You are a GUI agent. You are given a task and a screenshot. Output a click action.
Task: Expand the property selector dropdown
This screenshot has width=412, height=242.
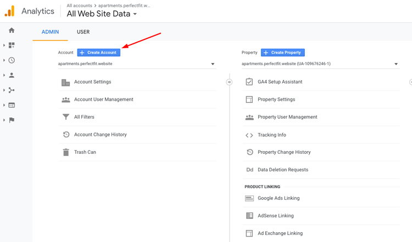click(x=396, y=64)
